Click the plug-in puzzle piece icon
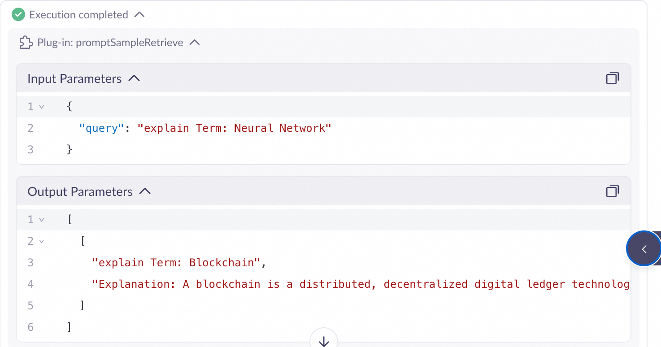661x347 pixels. 26,43
